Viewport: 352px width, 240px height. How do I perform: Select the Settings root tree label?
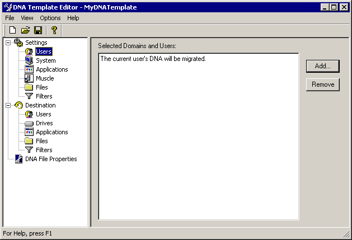(x=36, y=43)
